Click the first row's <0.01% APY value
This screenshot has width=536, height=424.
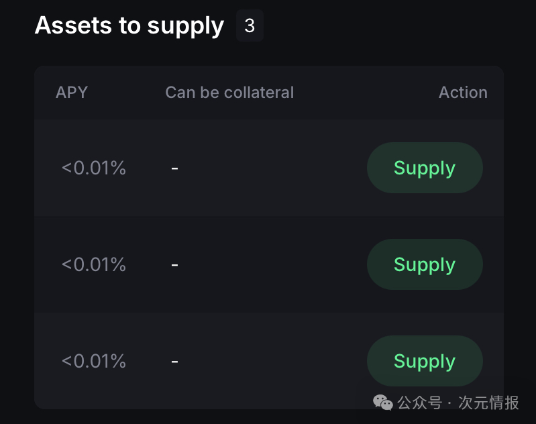tap(94, 168)
